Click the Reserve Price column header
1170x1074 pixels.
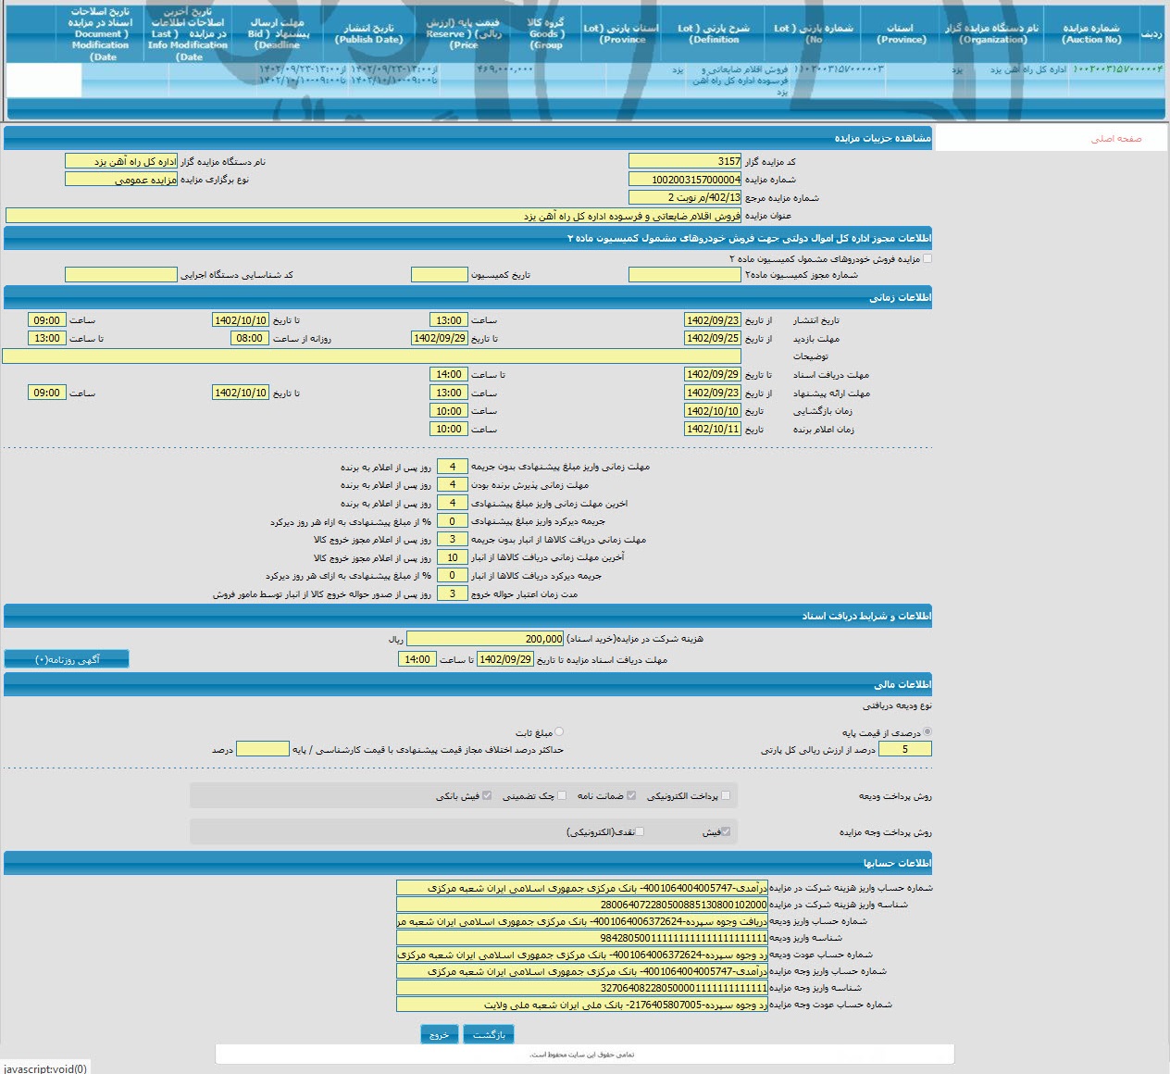click(x=463, y=33)
